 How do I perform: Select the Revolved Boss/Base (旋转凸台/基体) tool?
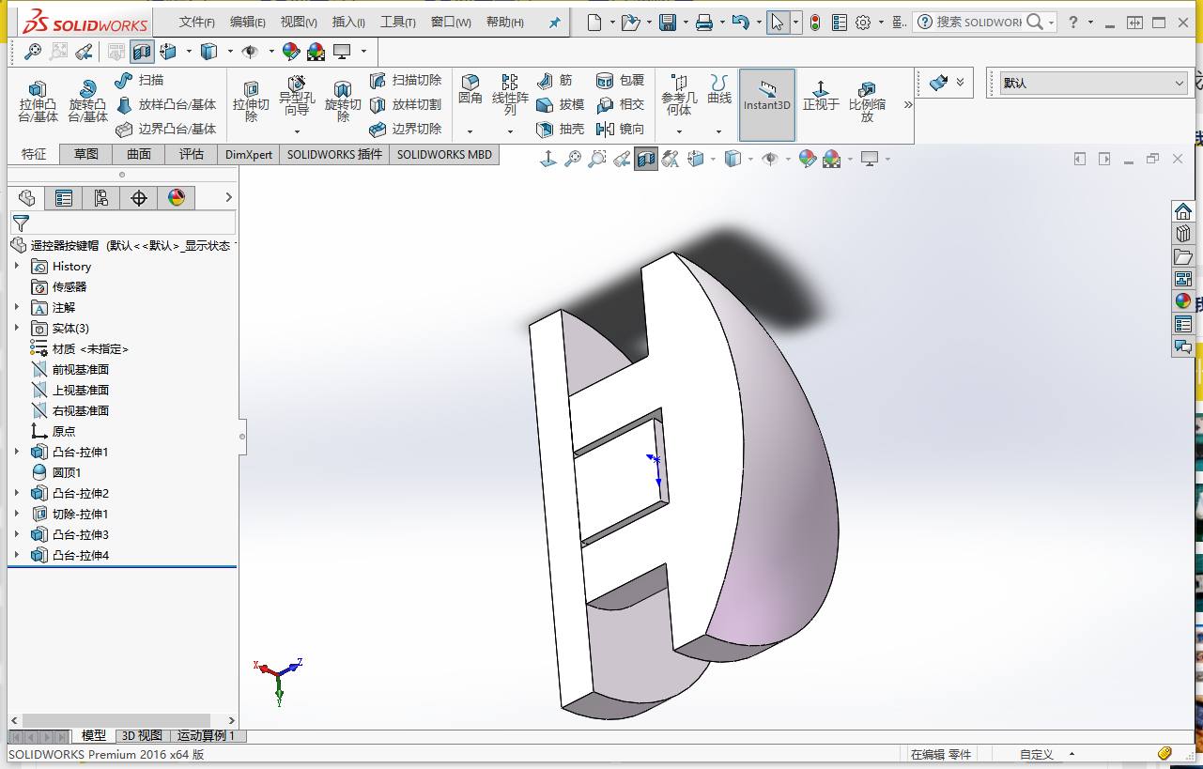(87, 101)
